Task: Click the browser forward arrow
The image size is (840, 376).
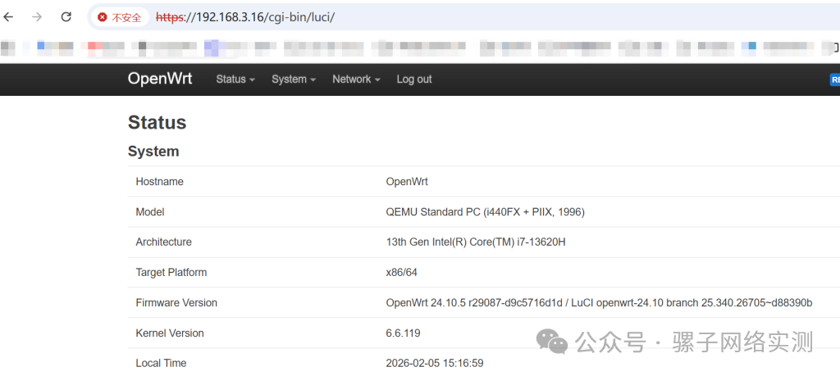Action: [37, 17]
